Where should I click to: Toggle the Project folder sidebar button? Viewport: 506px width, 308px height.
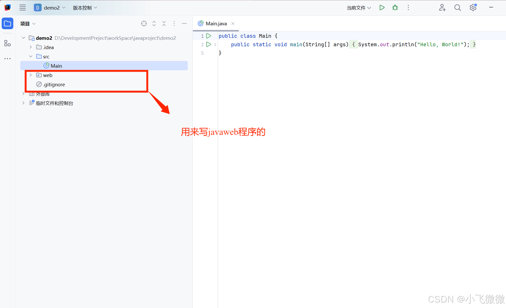pos(7,24)
